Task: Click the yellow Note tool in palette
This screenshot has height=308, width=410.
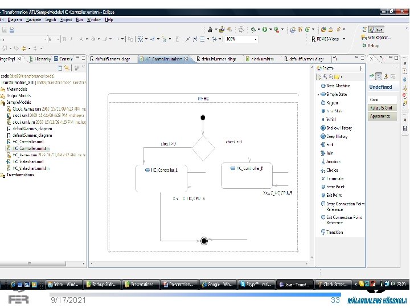Action: coord(337,77)
